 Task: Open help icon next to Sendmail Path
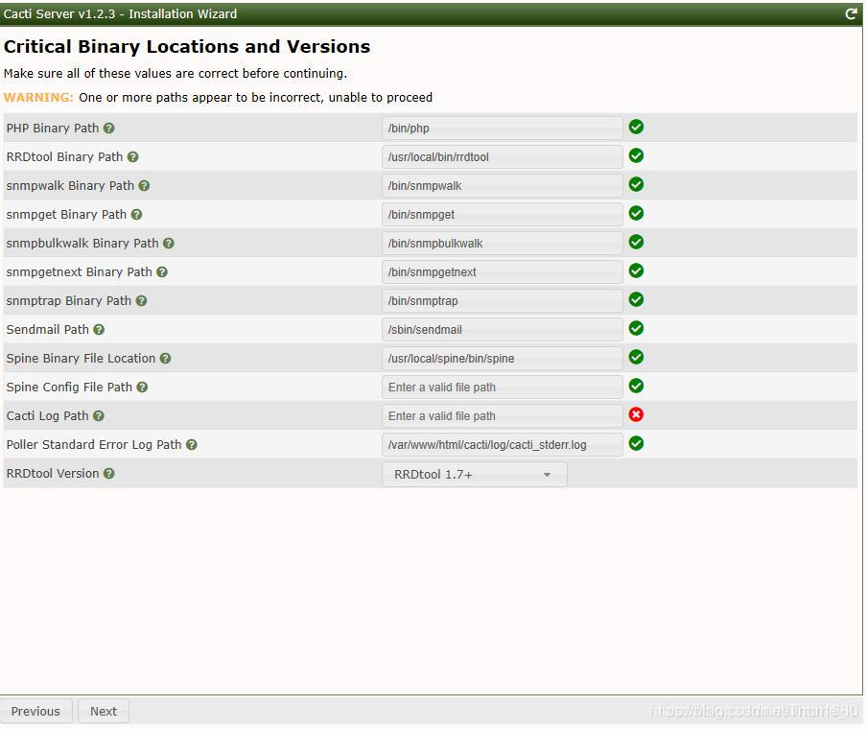[99, 330]
